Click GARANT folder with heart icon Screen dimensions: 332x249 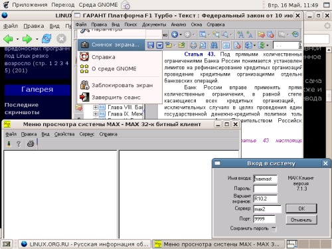[x=261, y=35]
